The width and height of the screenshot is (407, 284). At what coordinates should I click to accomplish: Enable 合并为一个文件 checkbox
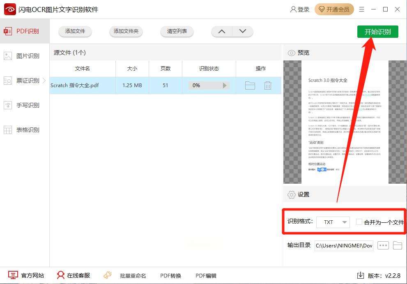359,222
